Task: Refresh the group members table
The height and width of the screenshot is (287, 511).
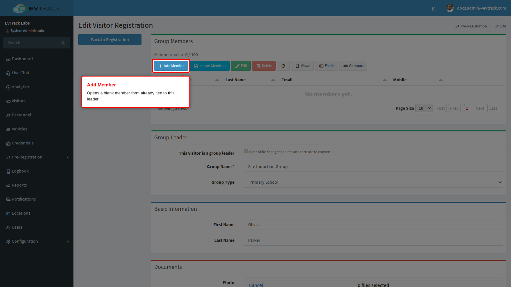Action: pos(283,66)
